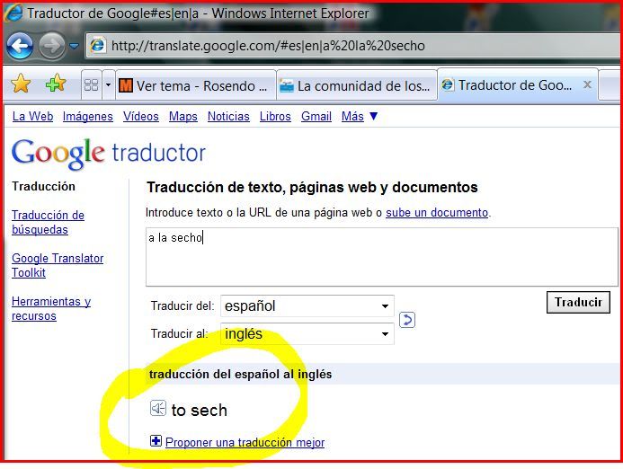Open Proponer una traducción mejor link
This screenshot has width=623, height=469.
[245, 442]
